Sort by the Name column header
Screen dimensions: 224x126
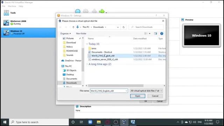coord(91,38)
